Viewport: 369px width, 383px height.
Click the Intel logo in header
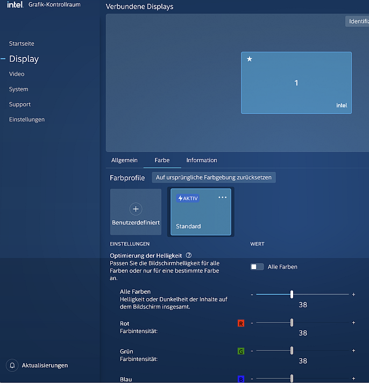pyautogui.click(x=15, y=4)
